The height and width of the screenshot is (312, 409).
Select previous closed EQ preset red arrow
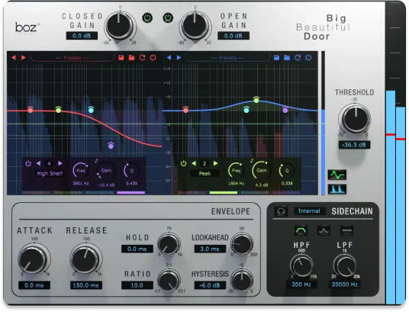14,57
